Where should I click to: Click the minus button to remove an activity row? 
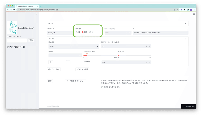click(x=68, y=62)
